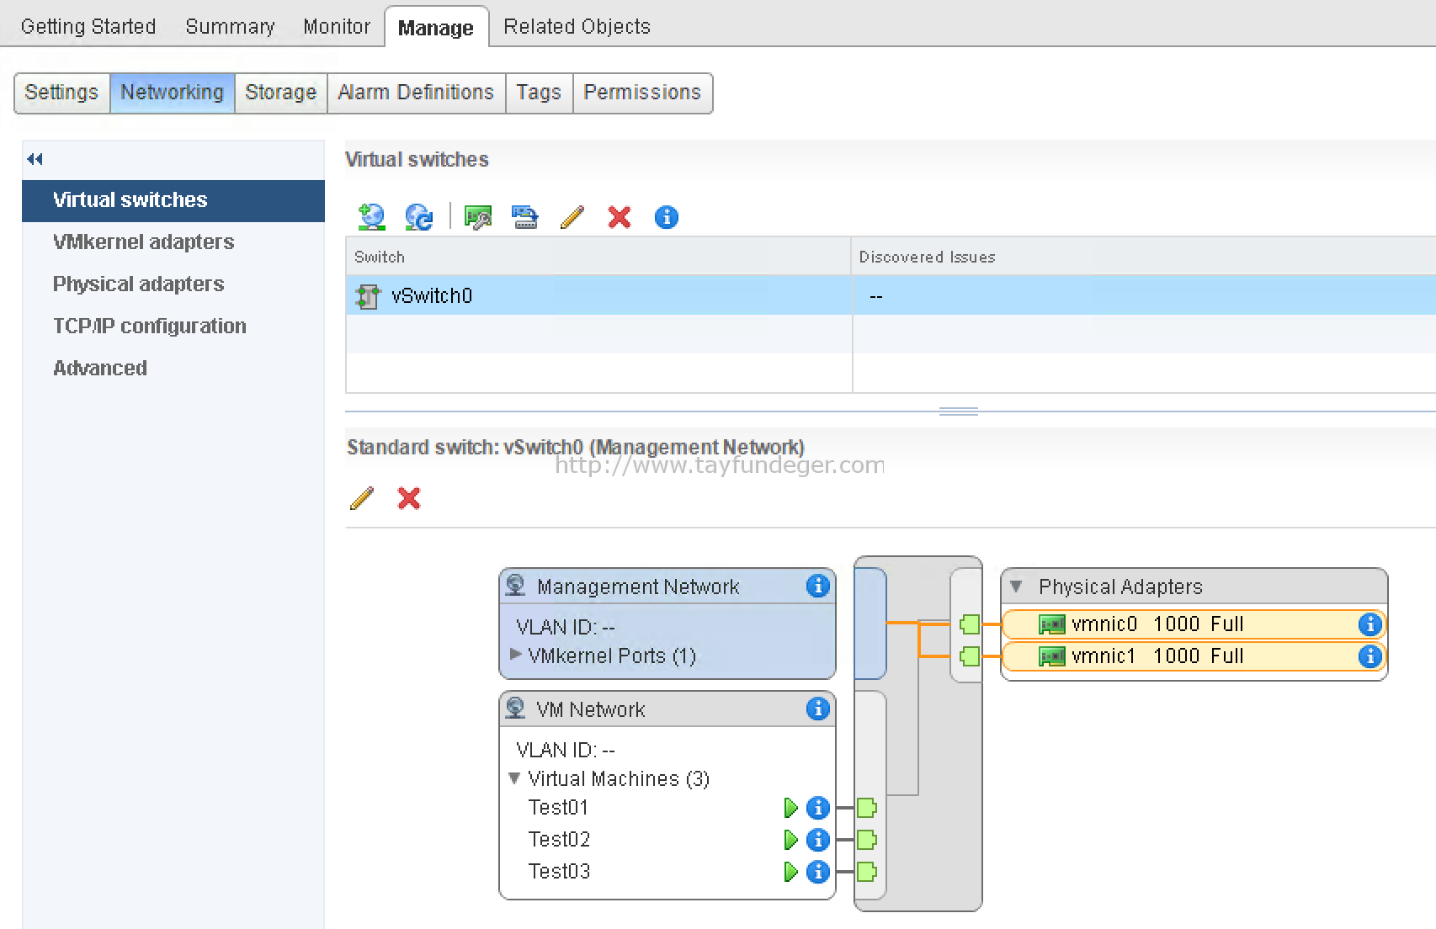Open info icon for Test03 VM
Viewport: 1436px width, 929px height.
point(817,872)
